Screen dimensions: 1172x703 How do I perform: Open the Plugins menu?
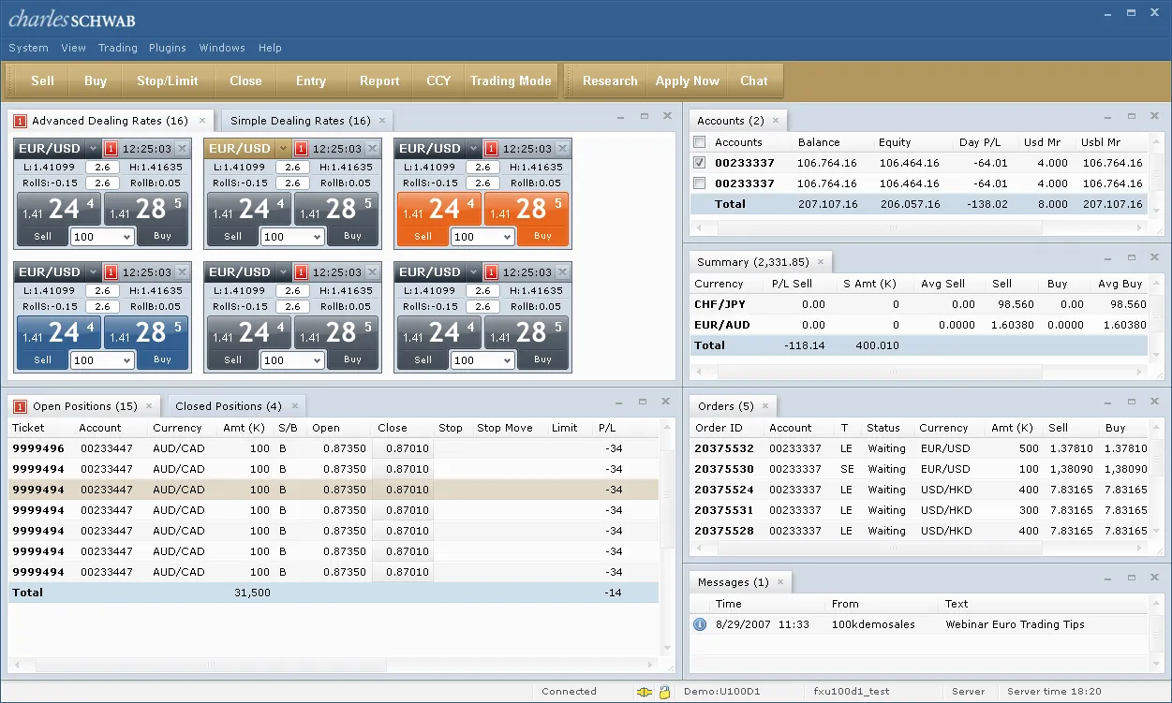(x=168, y=48)
